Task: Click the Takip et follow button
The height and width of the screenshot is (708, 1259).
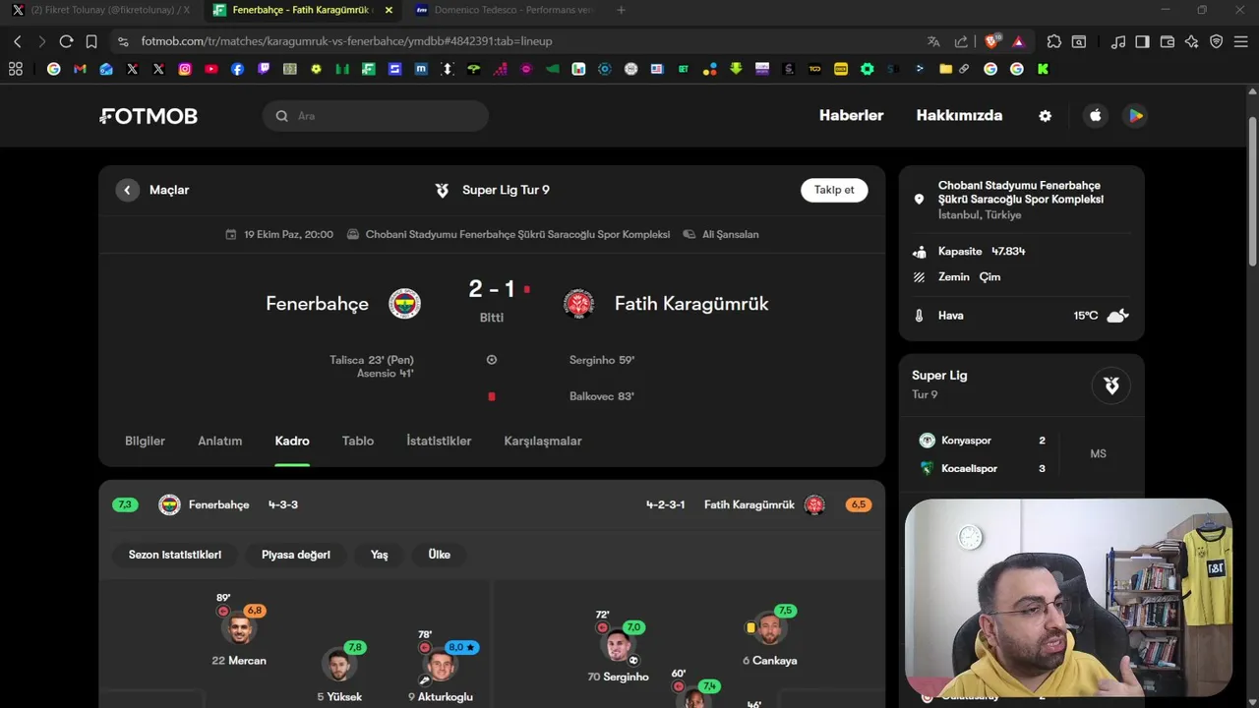Action: pyautogui.click(x=834, y=190)
